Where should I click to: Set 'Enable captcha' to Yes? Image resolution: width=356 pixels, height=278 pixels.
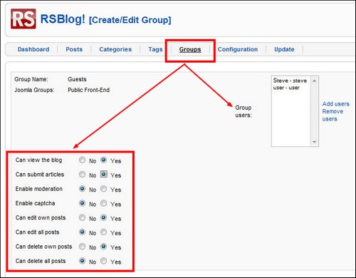coord(103,203)
